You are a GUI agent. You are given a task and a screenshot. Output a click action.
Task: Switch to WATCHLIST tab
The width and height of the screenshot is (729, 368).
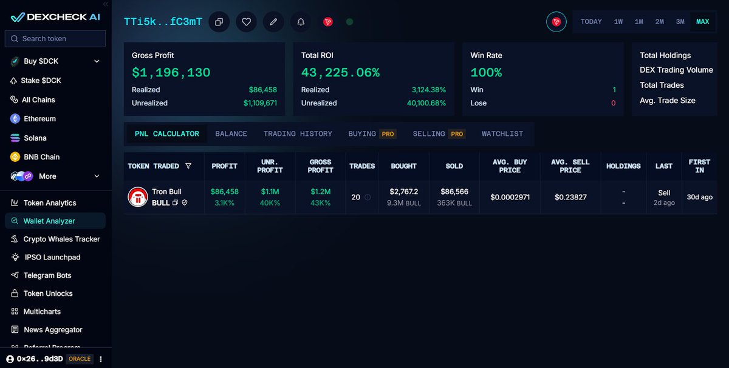tap(502, 134)
